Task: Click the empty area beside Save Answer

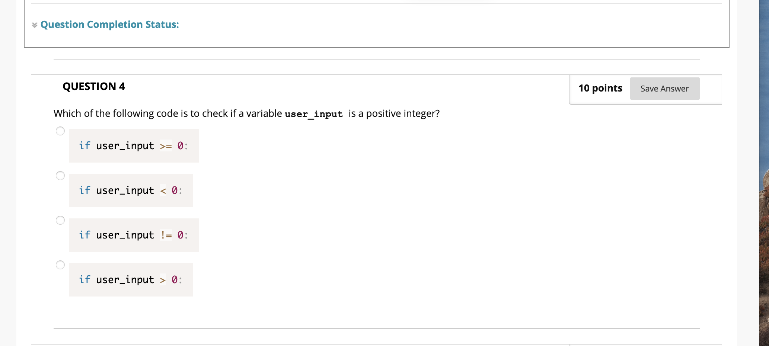Action: (x=711, y=89)
